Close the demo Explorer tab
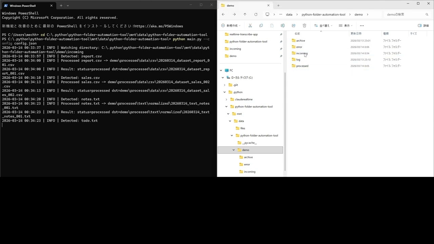Viewport: 434px width, 244px height. [268, 5]
